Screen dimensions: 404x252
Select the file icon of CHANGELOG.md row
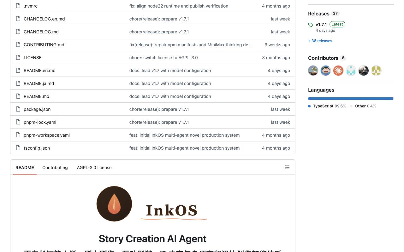coord(18,32)
